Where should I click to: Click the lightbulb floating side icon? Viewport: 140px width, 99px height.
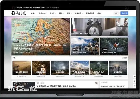(x=135, y=81)
